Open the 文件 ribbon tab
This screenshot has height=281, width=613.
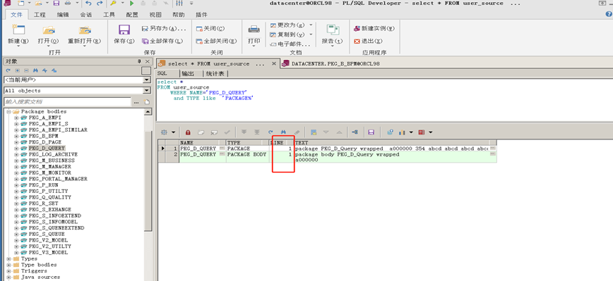16,15
